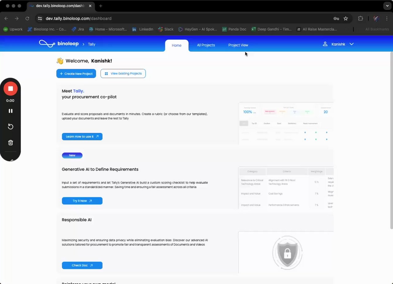Open the Deep Gandhi - Tim... bookmark
The image size is (393, 284).
271,29
